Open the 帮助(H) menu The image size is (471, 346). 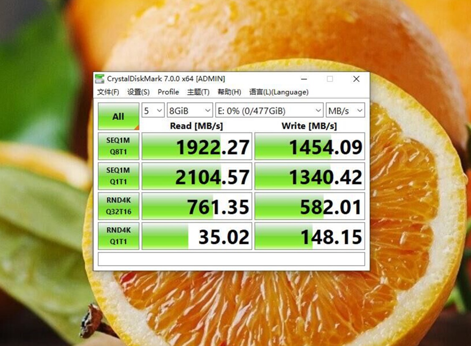pyautogui.click(x=229, y=92)
